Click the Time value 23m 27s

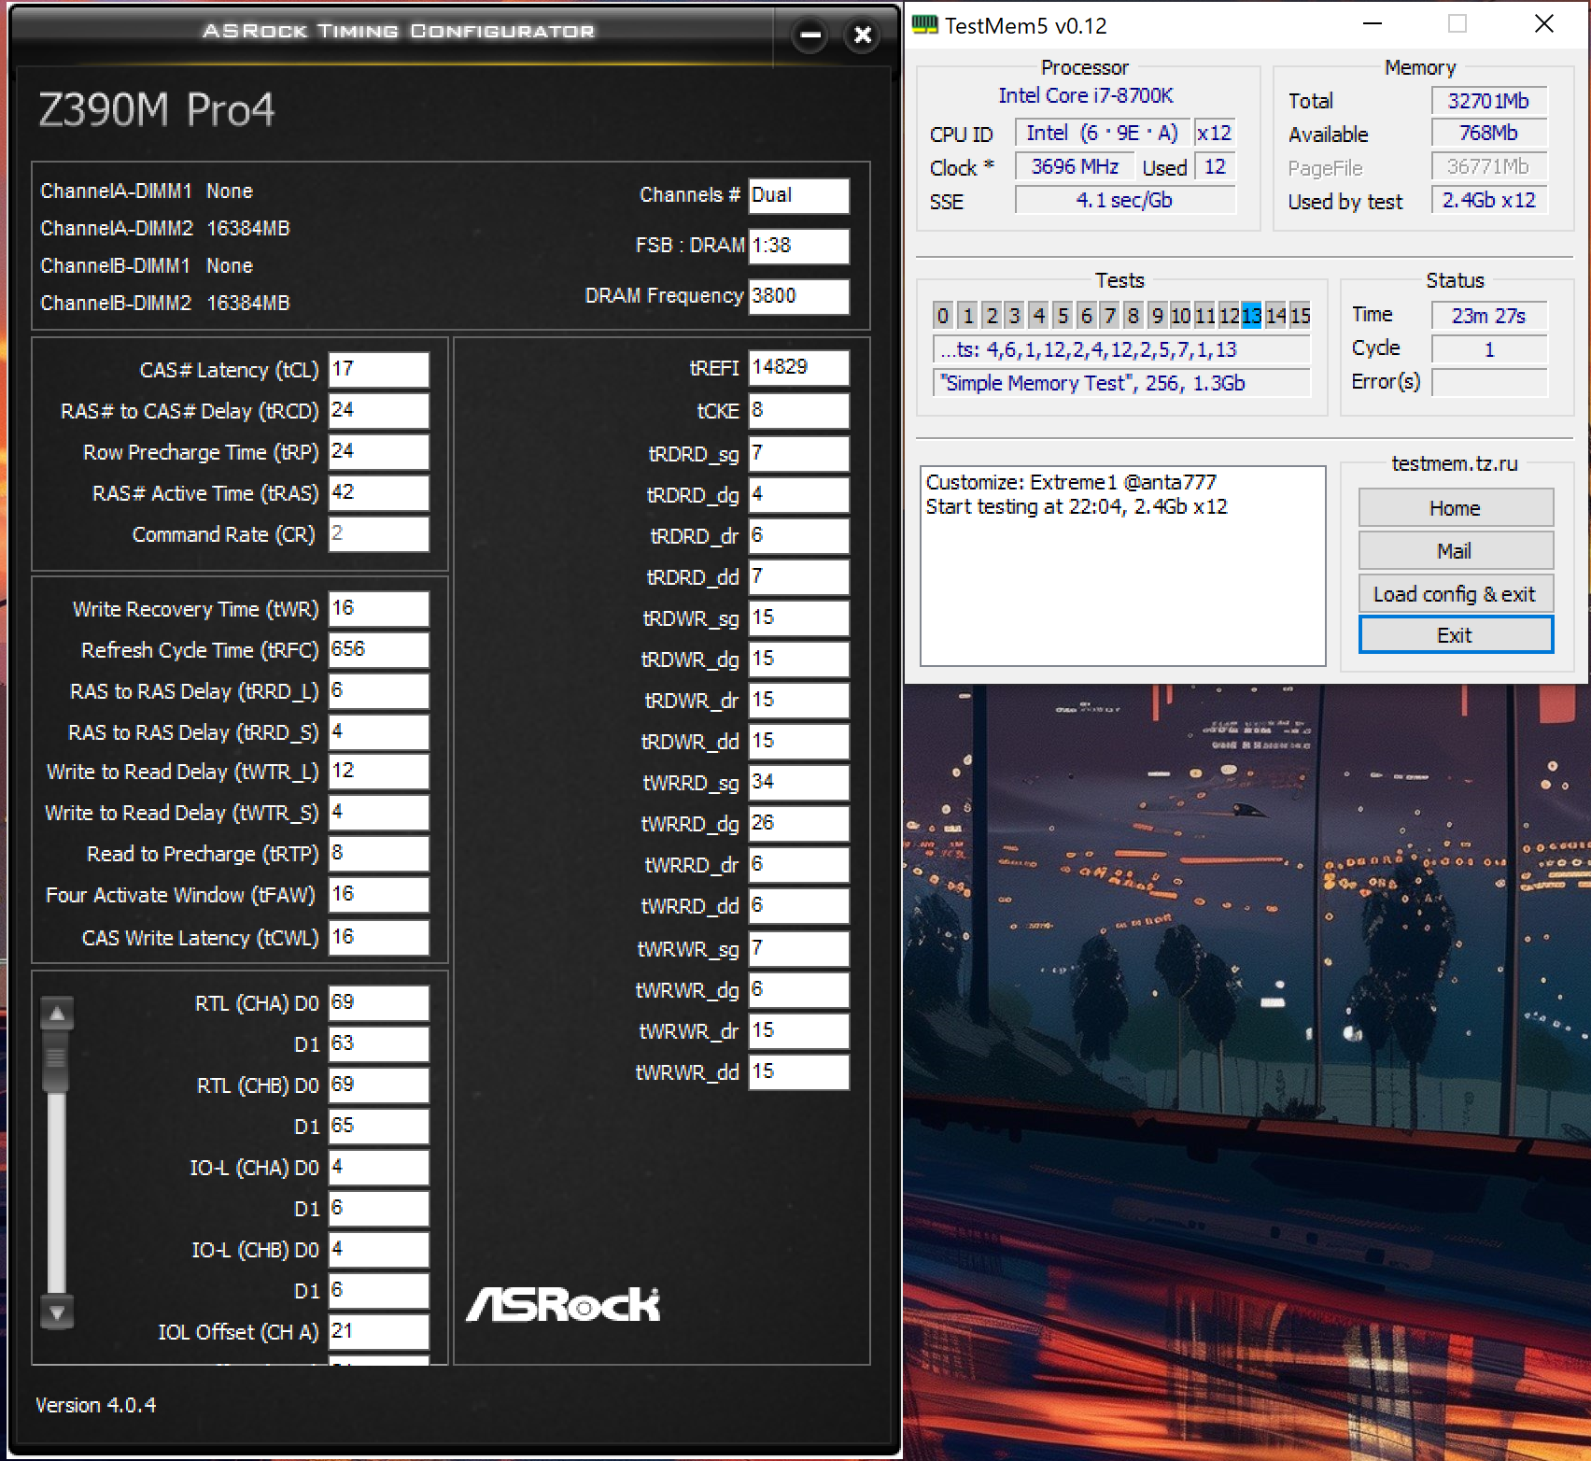pyautogui.click(x=1489, y=316)
